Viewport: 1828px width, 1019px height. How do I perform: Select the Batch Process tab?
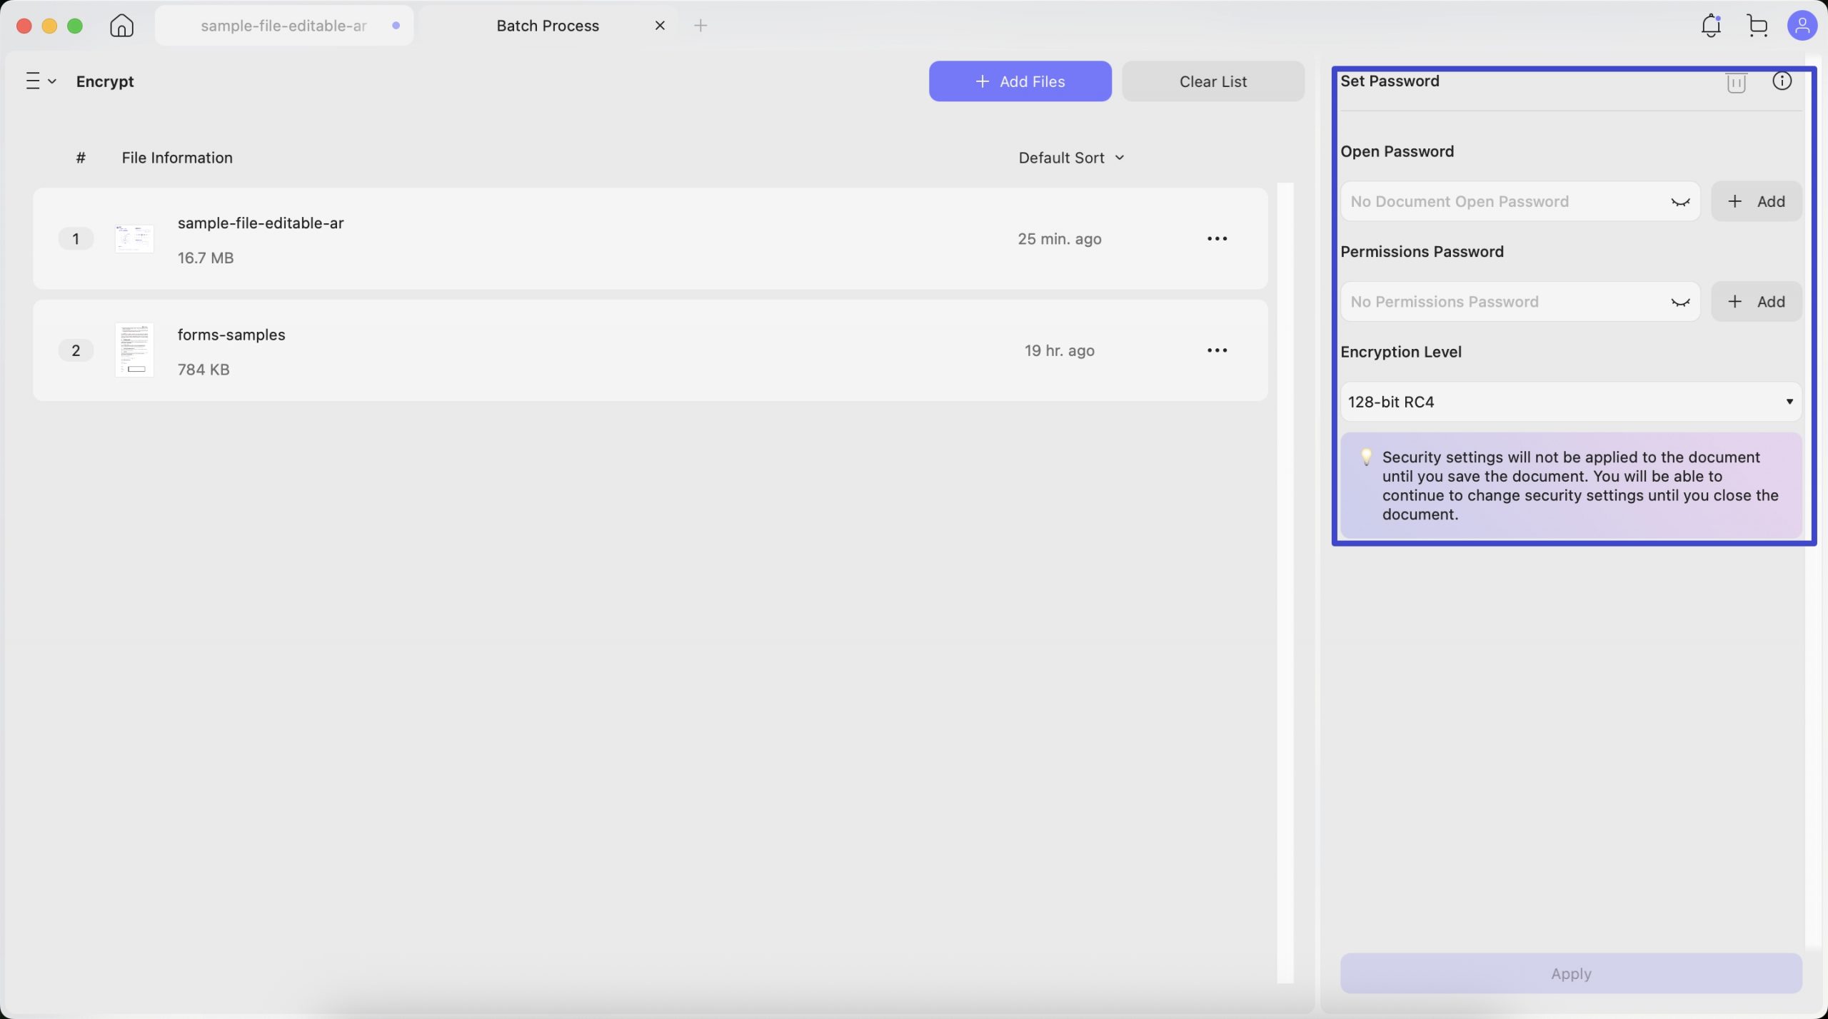tap(548, 26)
